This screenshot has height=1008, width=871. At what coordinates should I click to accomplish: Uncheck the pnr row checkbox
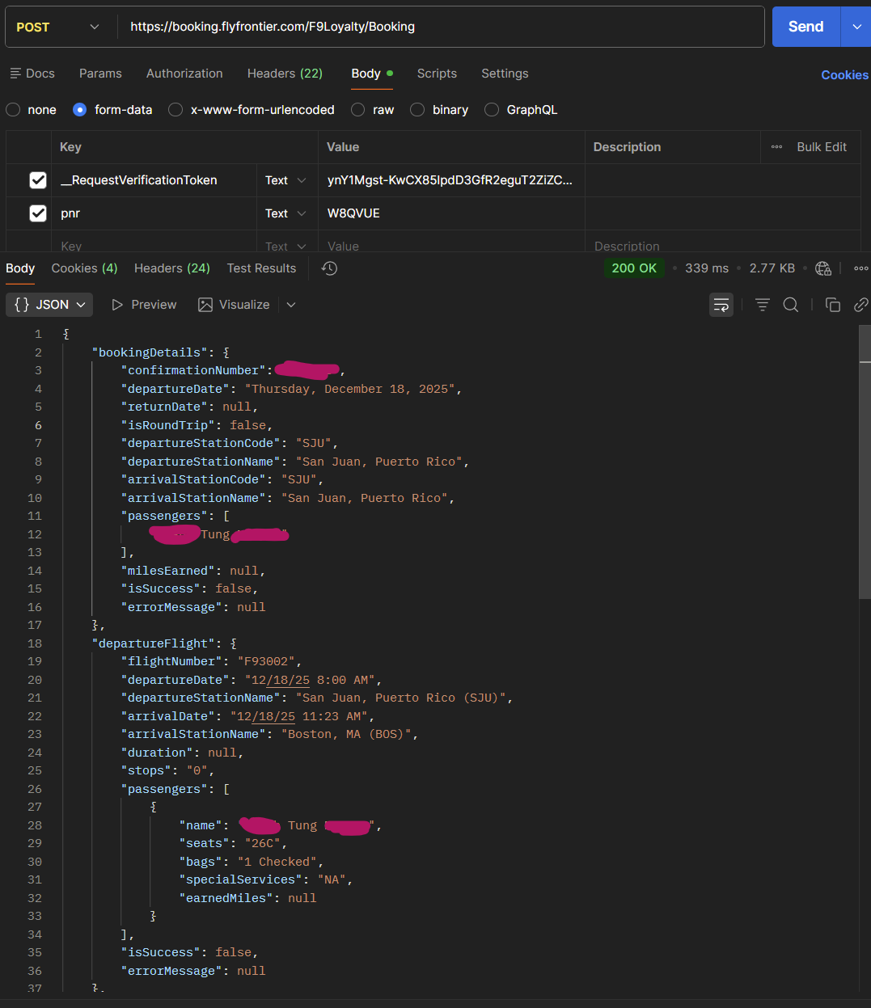point(38,213)
